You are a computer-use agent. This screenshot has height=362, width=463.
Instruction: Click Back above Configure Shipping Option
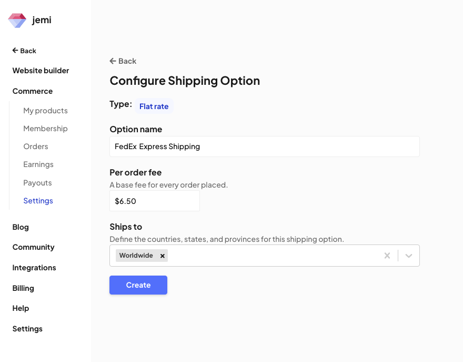(x=123, y=61)
